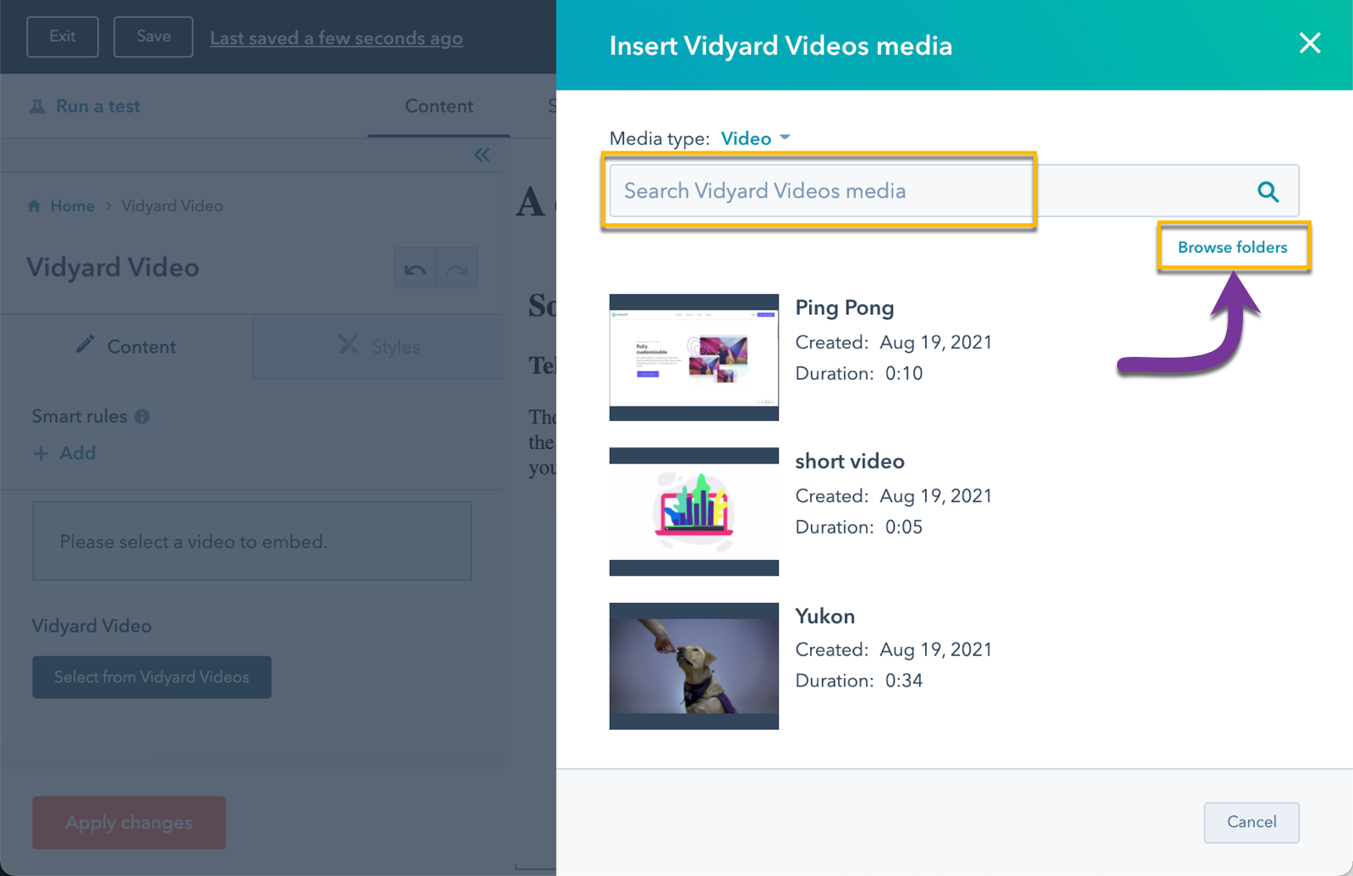The image size is (1353, 876).
Task: Click the Cancel button
Action: click(x=1252, y=822)
